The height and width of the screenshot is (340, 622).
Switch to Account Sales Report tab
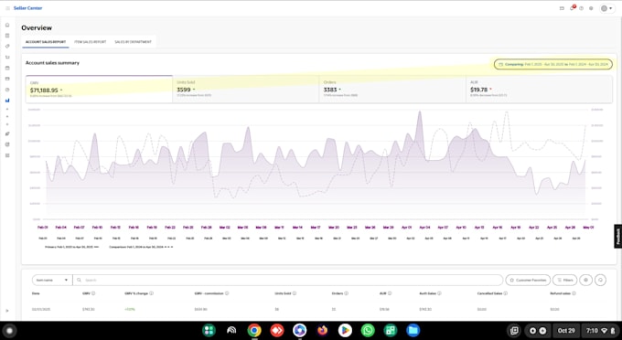click(46, 42)
